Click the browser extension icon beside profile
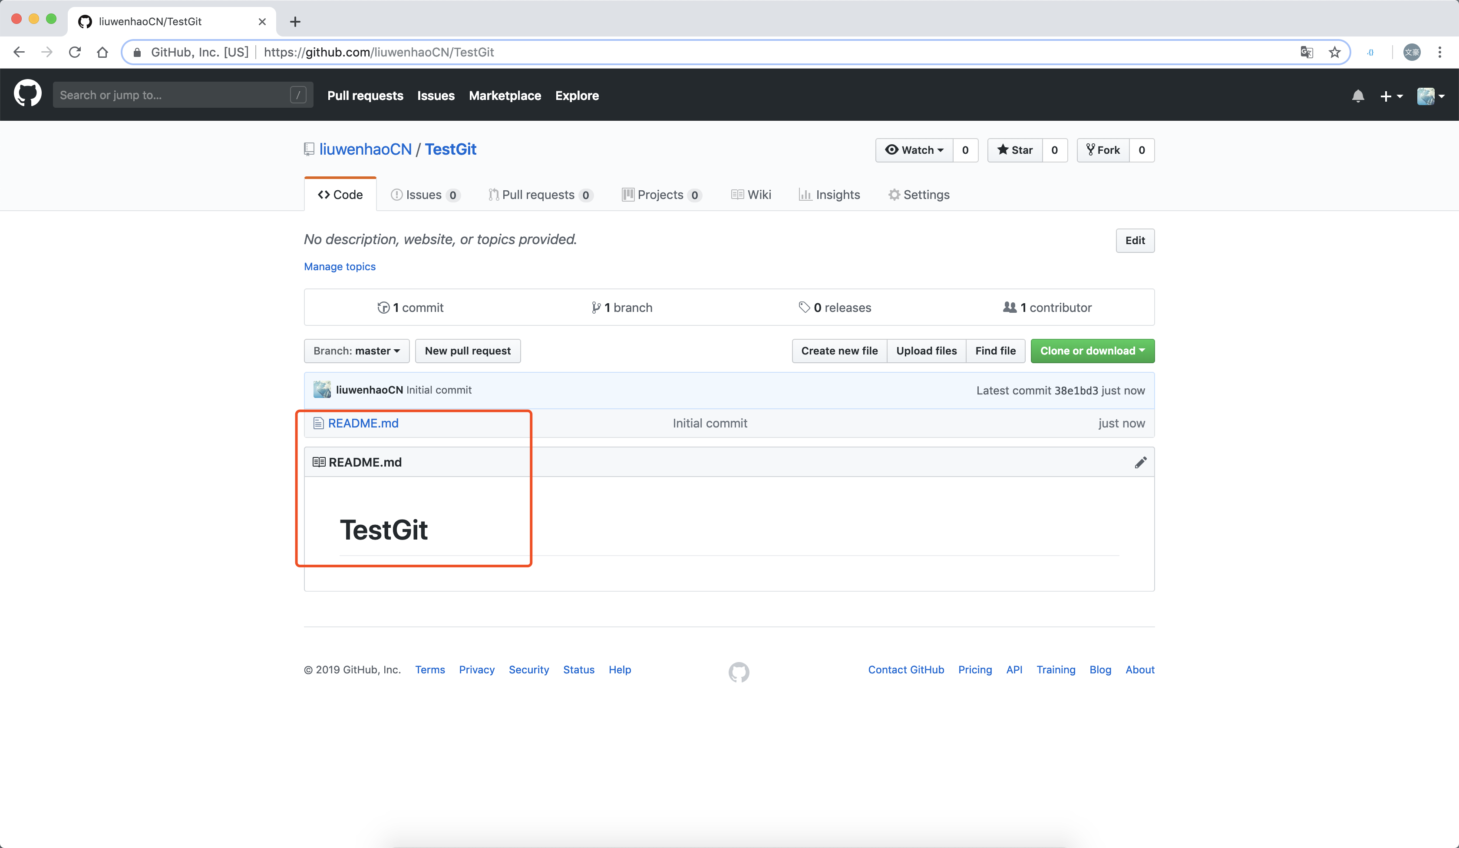The width and height of the screenshot is (1459, 848). (1370, 52)
